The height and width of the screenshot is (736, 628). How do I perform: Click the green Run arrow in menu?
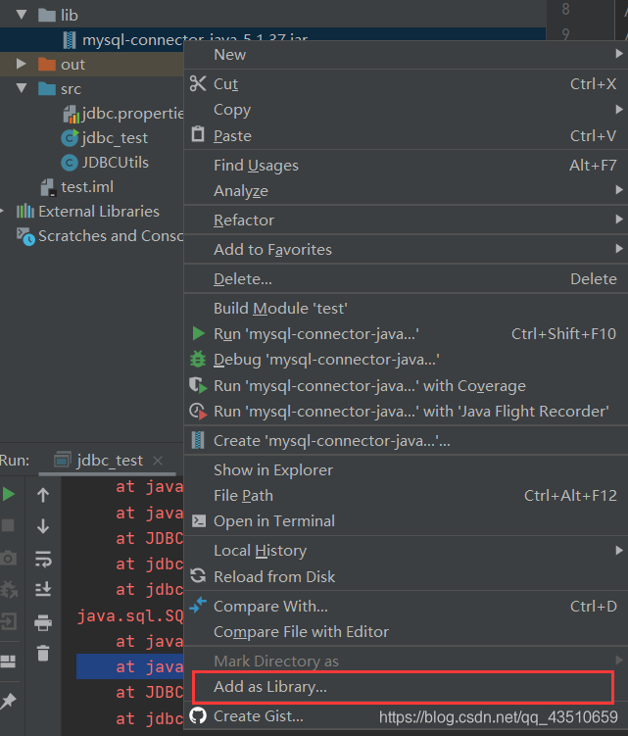(199, 334)
